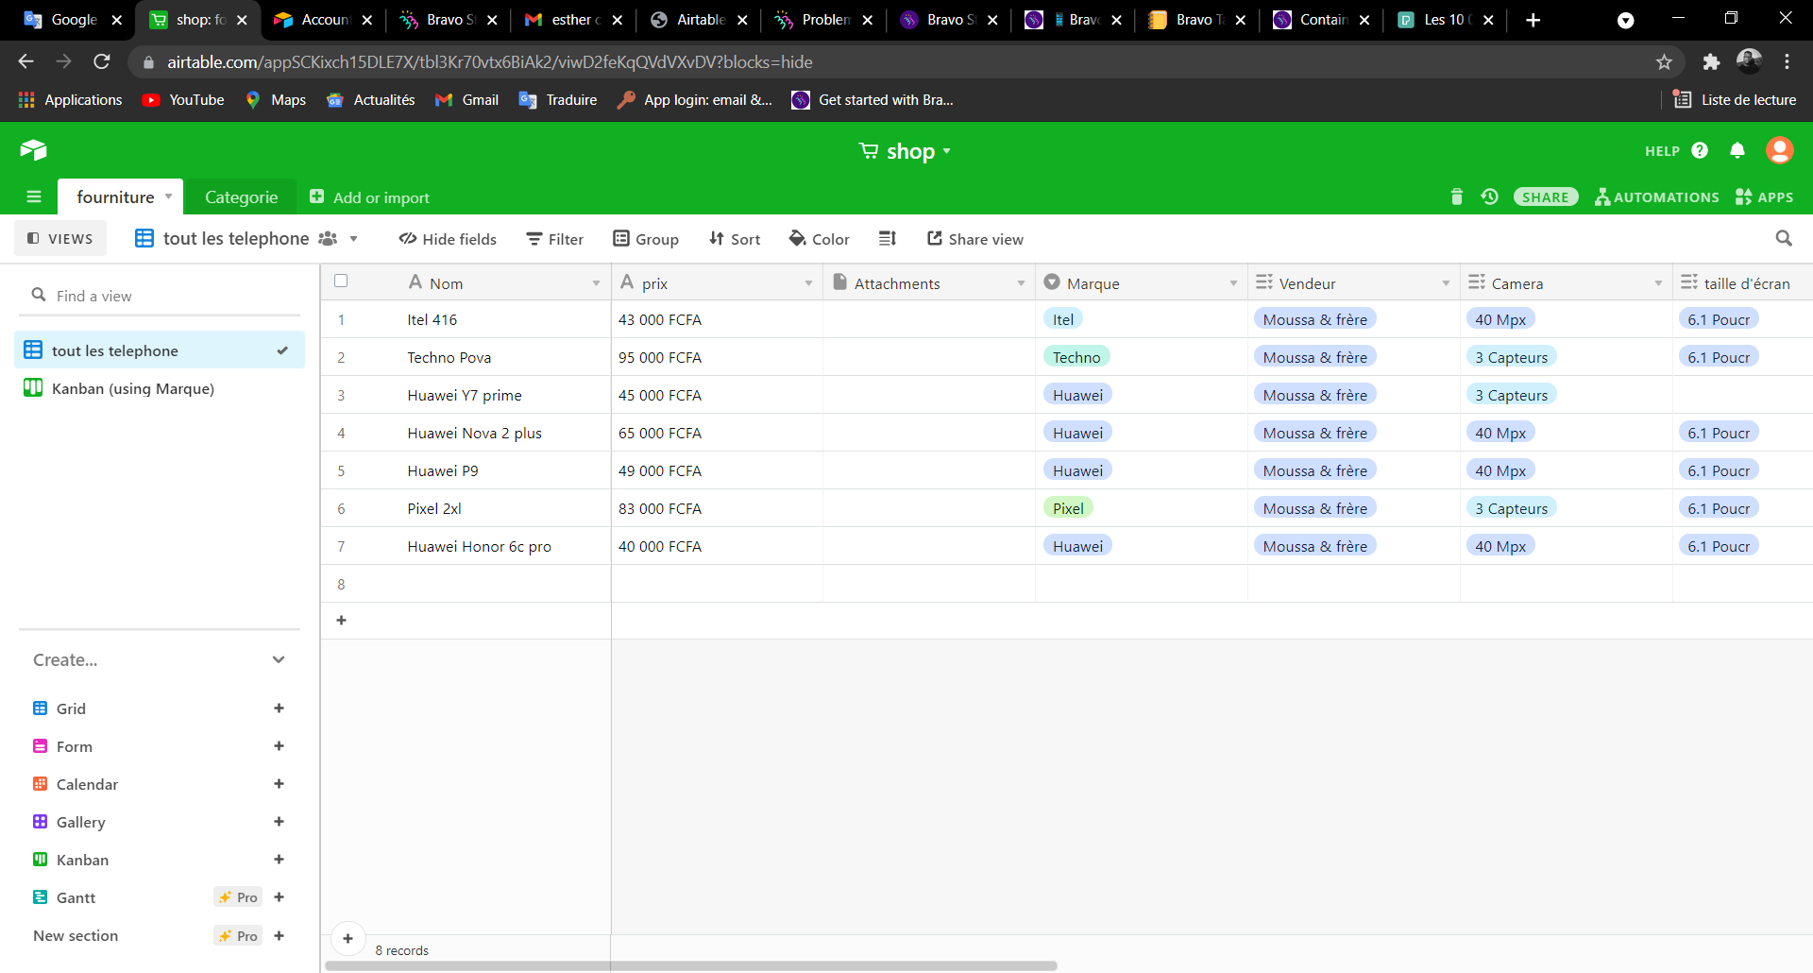Open the YouTube bookmark
Viewport: 1813px width, 973px height.
tap(183, 100)
